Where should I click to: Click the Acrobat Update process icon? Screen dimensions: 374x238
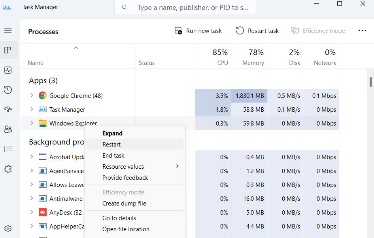tap(42, 157)
